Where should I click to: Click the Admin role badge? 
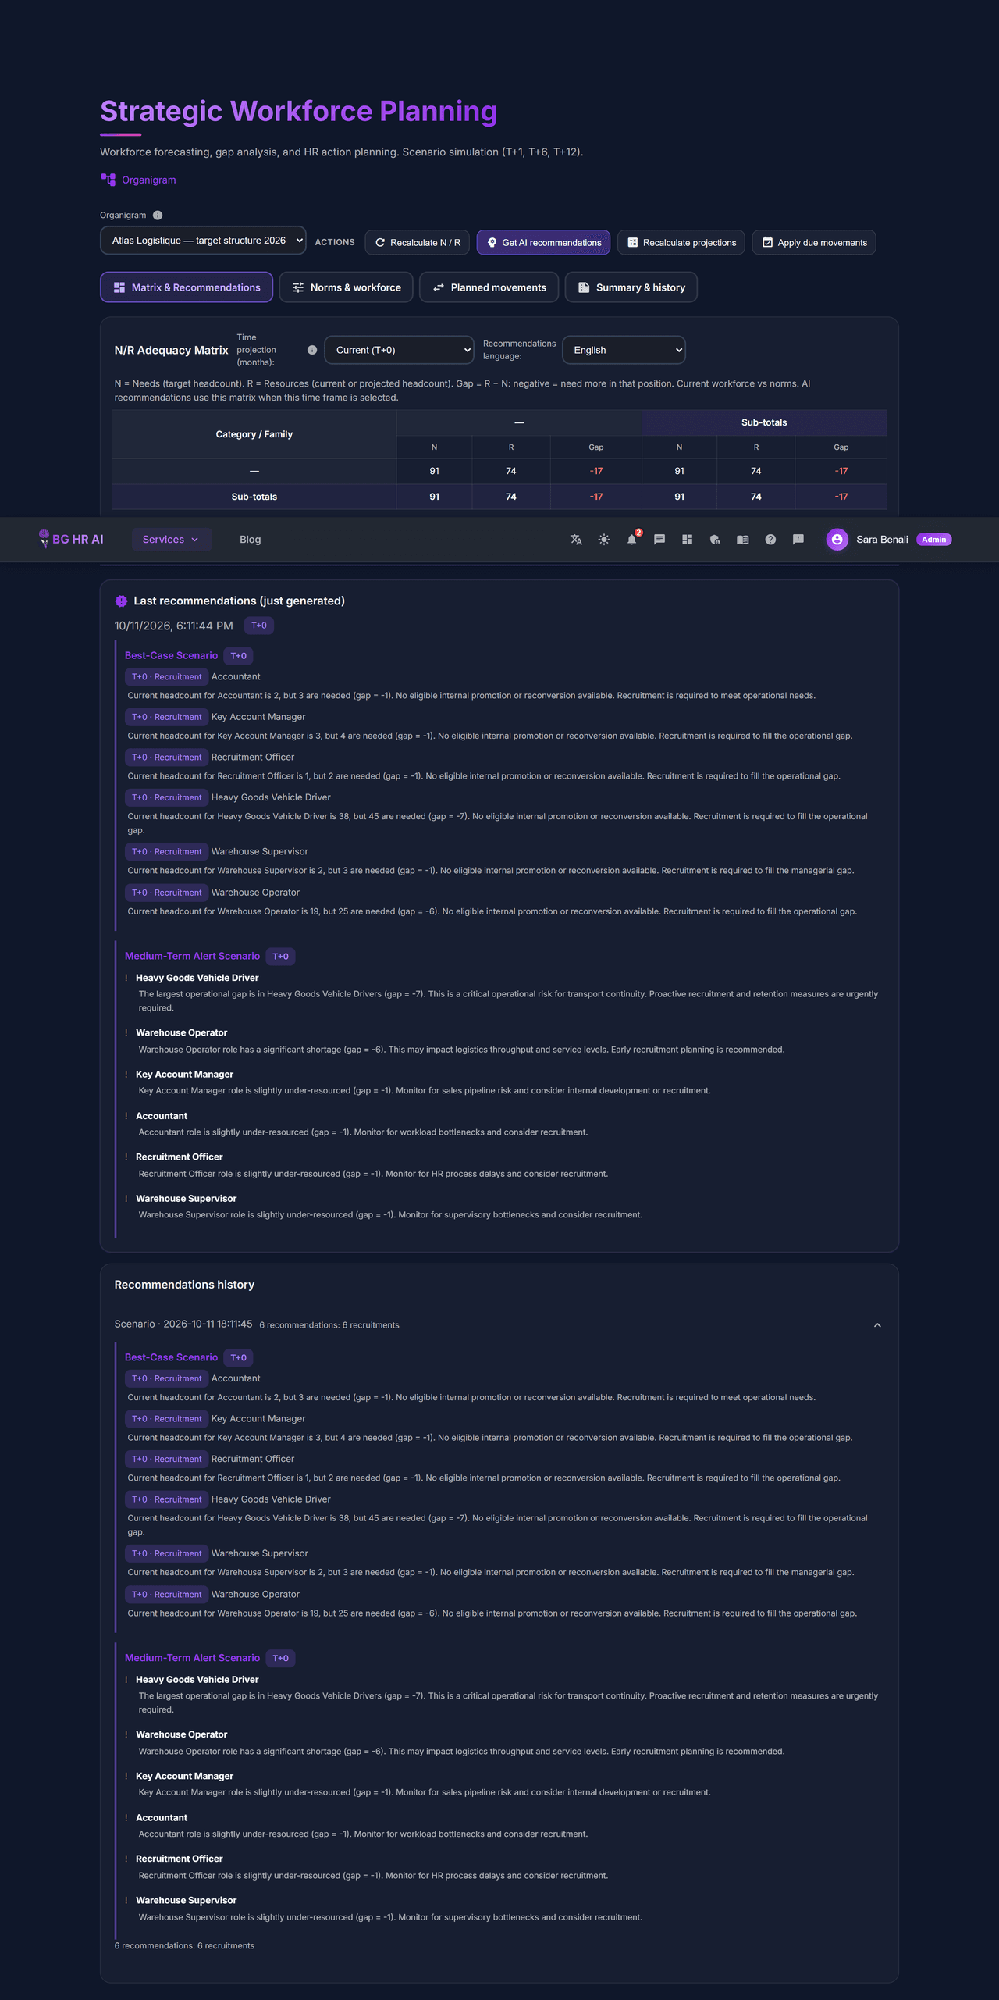[933, 540]
